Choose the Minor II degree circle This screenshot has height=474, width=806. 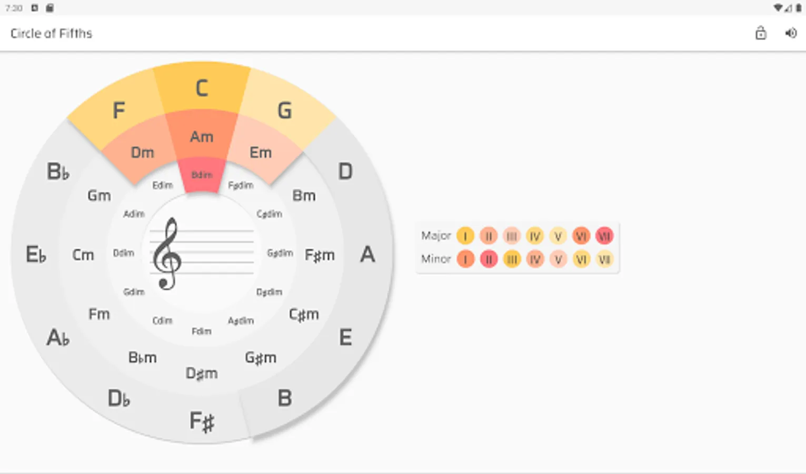(489, 259)
